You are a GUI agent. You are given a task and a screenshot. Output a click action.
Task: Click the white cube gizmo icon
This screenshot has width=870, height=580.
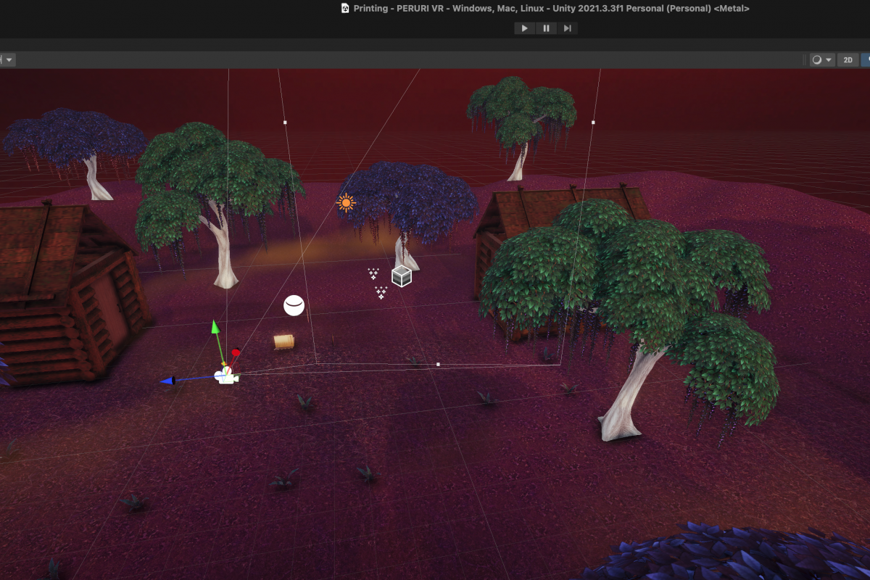click(x=402, y=275)
